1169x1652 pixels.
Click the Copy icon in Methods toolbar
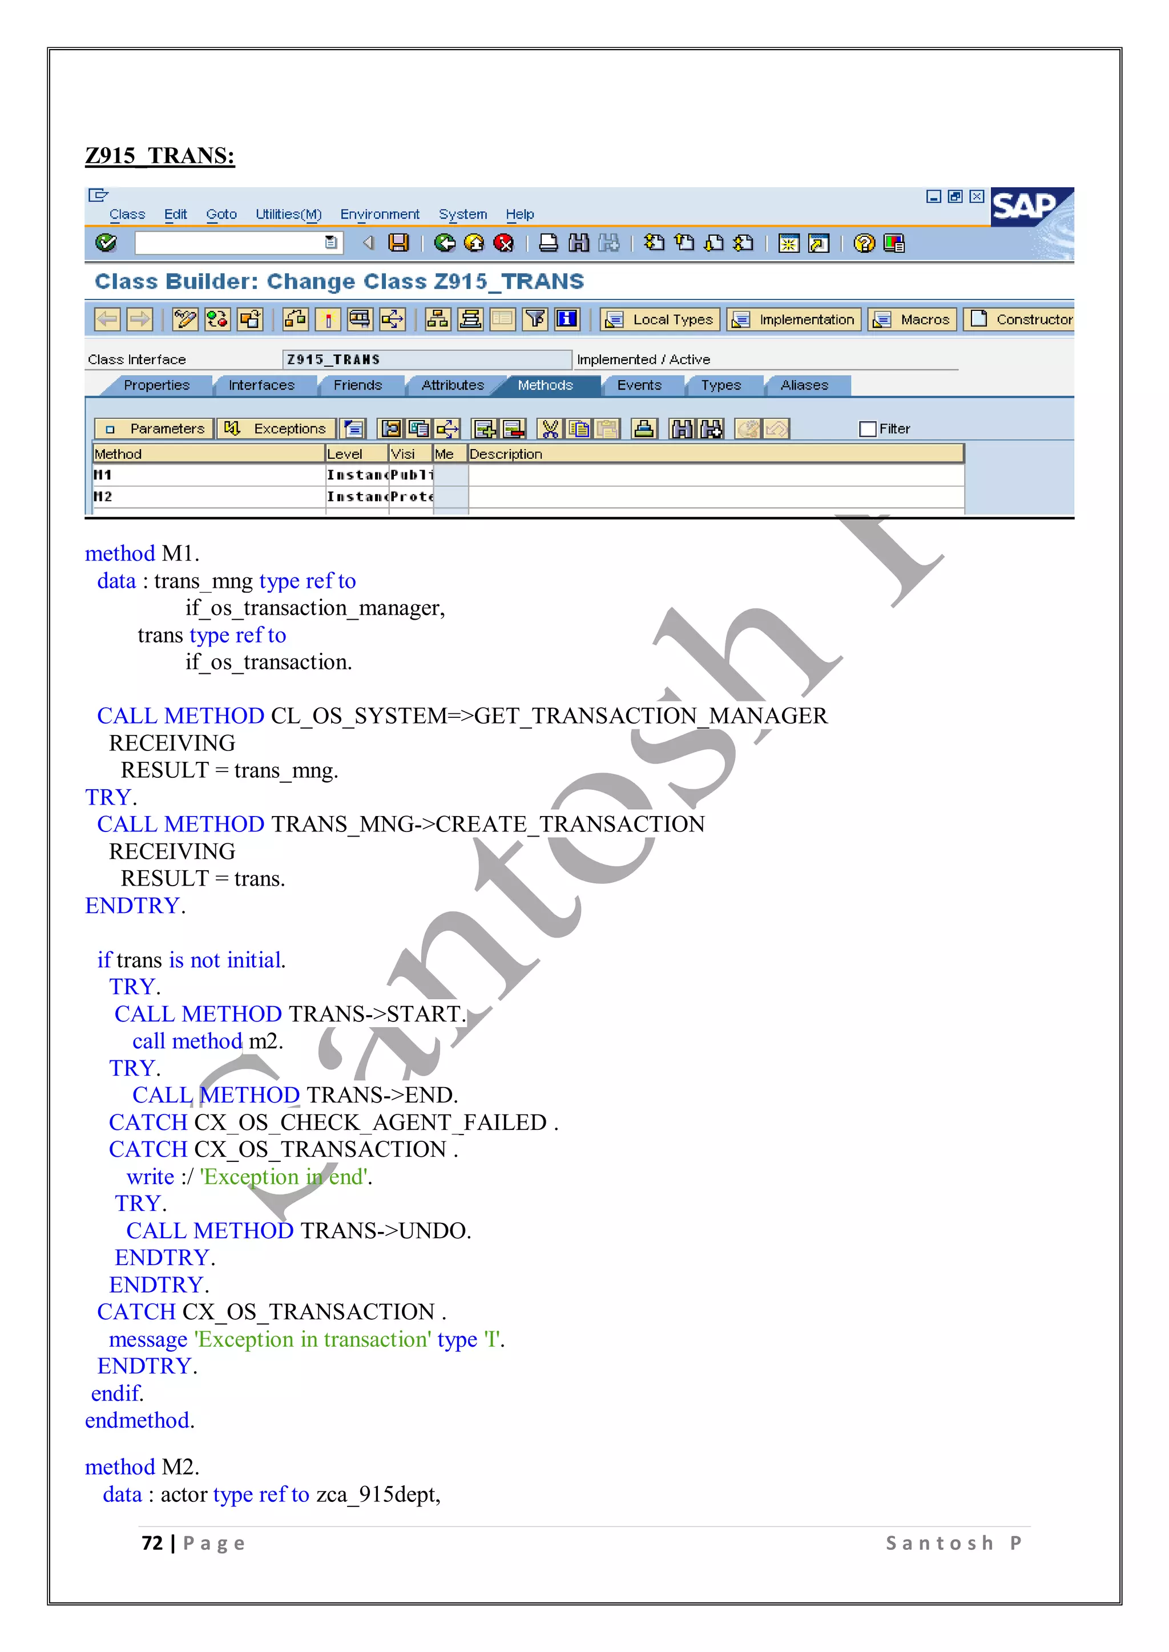coord(579,429)
